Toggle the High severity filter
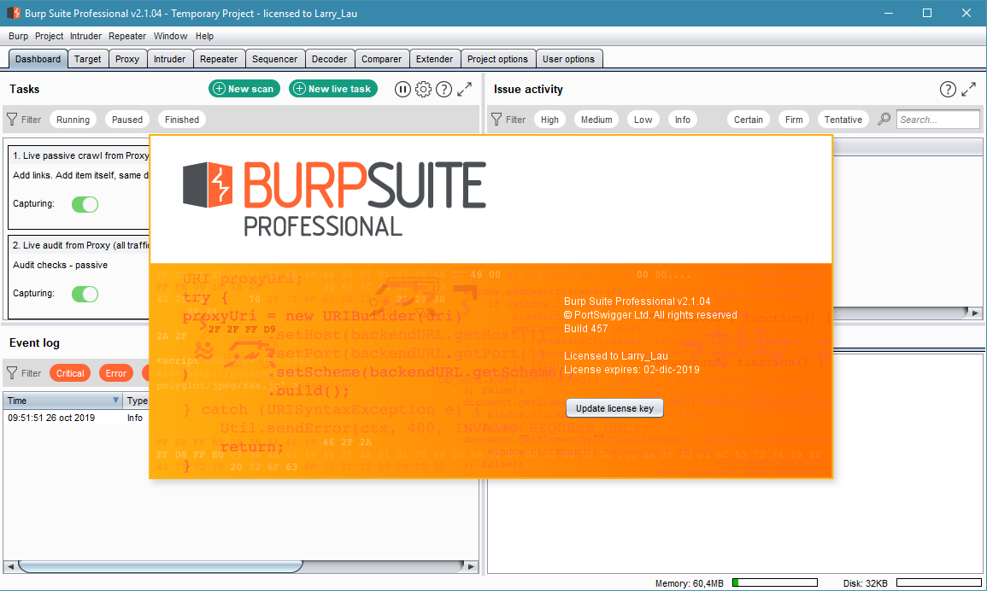This screenshot has width=987, height=591. click(x=549, y=120)
